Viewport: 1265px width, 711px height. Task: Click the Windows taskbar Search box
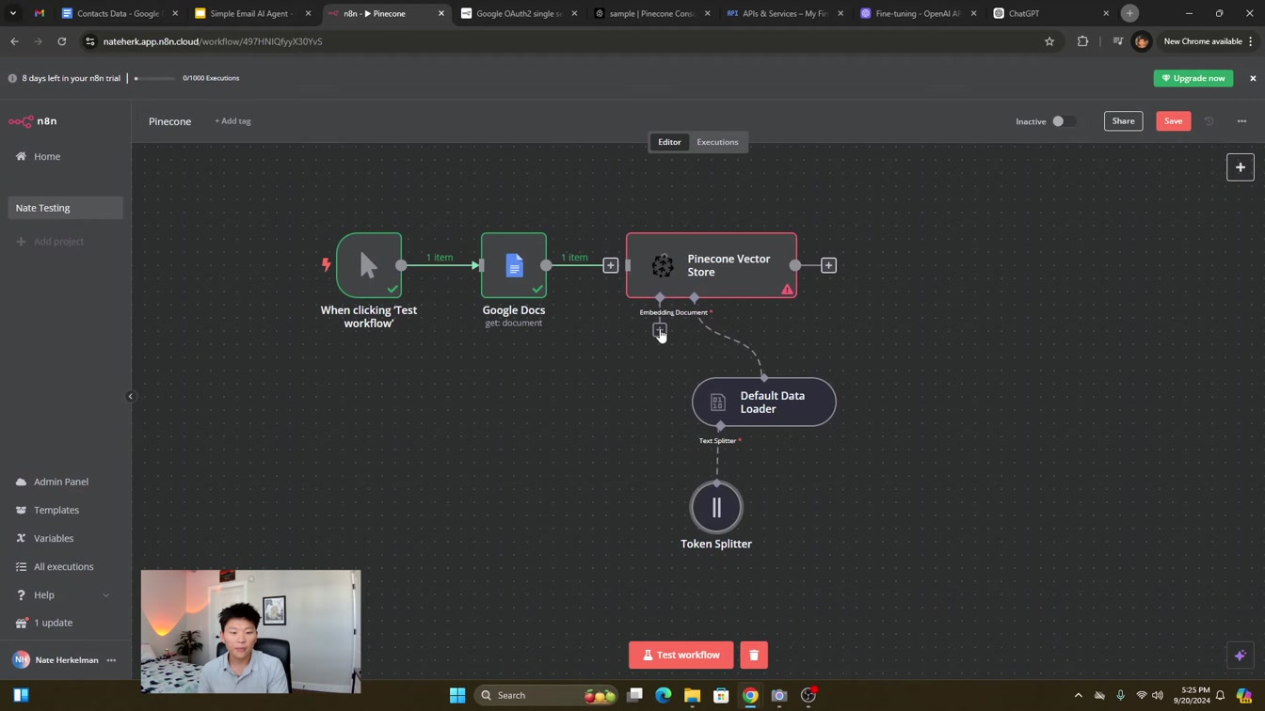click(547, 695)
